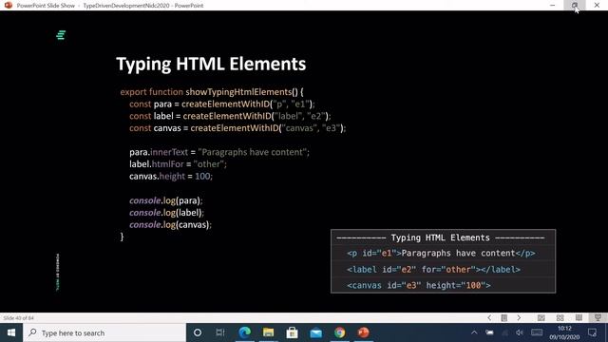Open the Mail app from taskbar

[x=315, y=332]
